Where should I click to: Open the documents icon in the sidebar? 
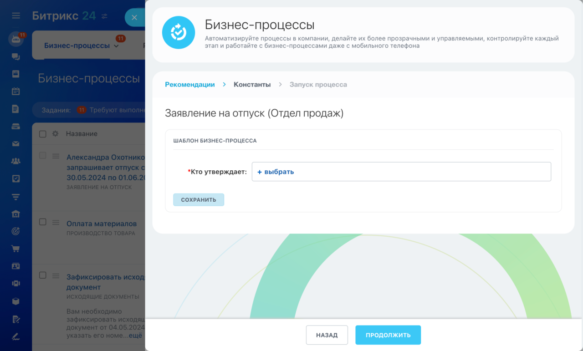coord(16,109)
